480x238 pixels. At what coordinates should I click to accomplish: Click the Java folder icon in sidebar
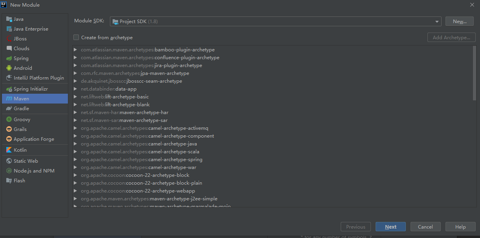[x=9, y=19]
